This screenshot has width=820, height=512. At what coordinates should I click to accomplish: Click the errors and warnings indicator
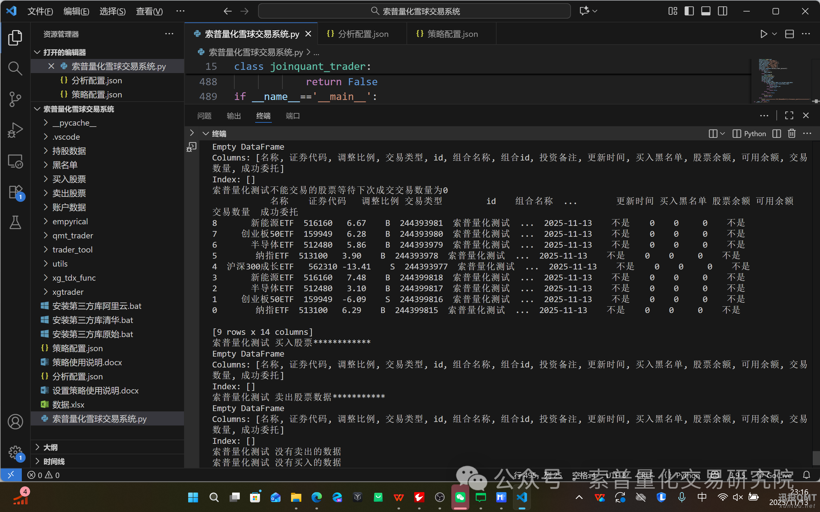(x=43, y=475)
